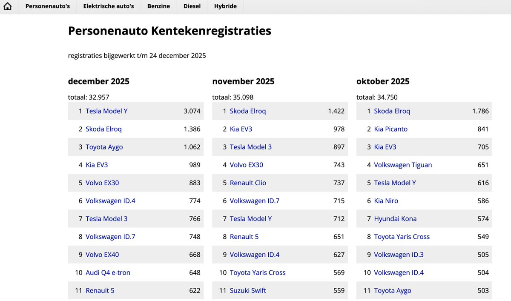Open Volkswagen ID.7 link under december 2025
Screen dimensions: 511x301
pyautogui.click(x=110, y=236)
